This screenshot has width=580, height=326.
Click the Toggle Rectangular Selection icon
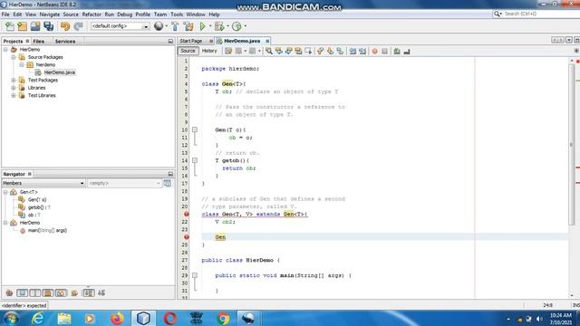[x=308, y=51]
